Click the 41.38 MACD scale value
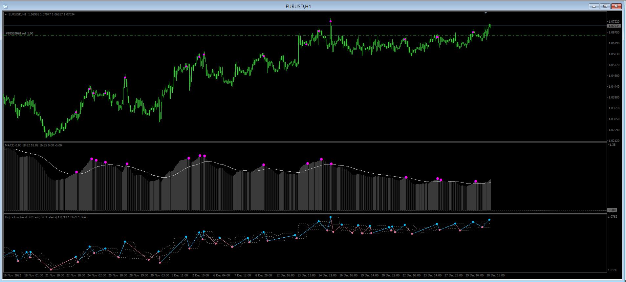This screenshot has height=282, width=626. click(612, 145)
